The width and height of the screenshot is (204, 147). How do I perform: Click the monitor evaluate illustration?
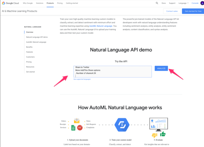pos(159,125)
